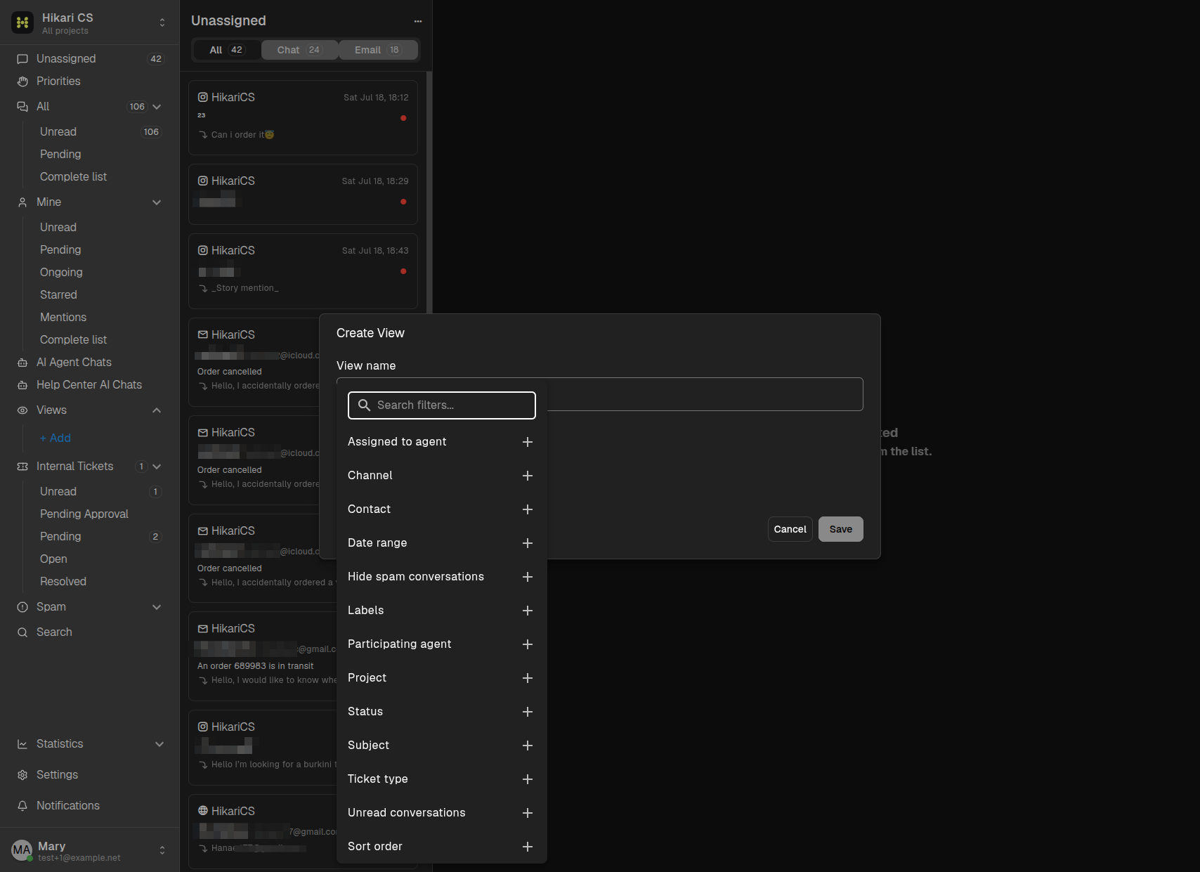Screen dimensions: 1200x872
Task: Add the Subject filter with plus
Action: point(528,746)
